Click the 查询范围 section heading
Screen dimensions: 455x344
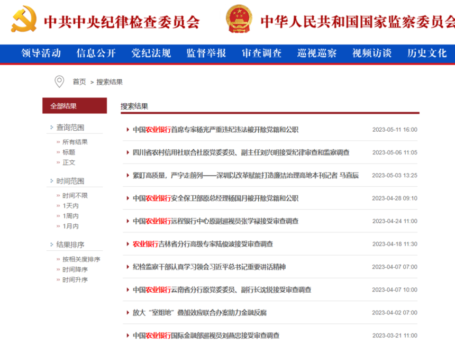70,128
